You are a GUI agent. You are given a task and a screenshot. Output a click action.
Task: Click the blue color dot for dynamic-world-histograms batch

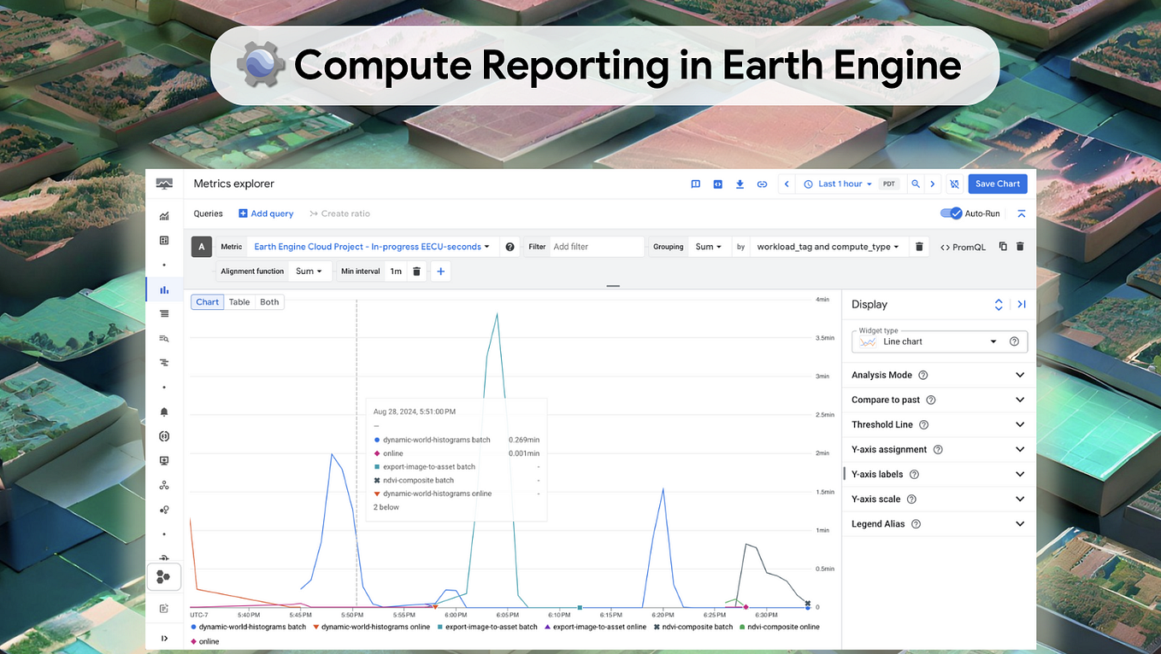193,626
